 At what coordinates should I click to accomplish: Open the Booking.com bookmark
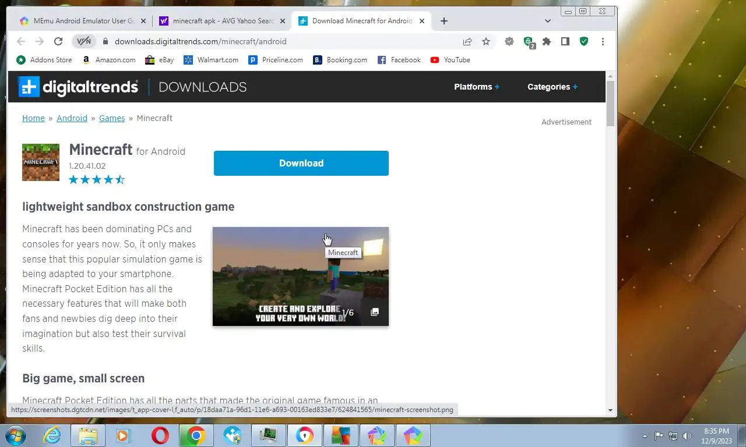click(x=340, y=60)
